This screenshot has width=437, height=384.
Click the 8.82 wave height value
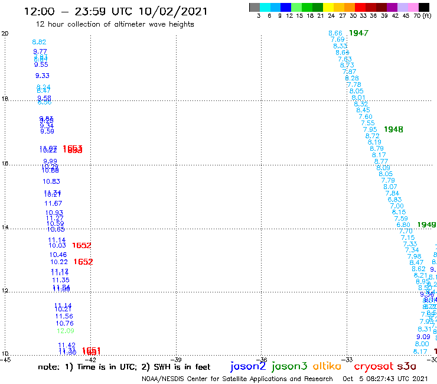tap(39, 42)
